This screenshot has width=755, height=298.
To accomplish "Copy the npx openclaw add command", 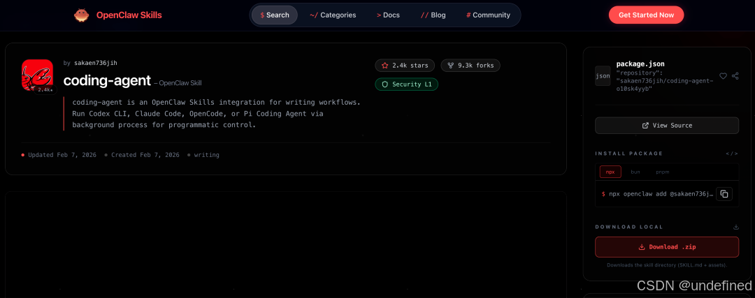I will pyautogui.click(x=724, y=194).
